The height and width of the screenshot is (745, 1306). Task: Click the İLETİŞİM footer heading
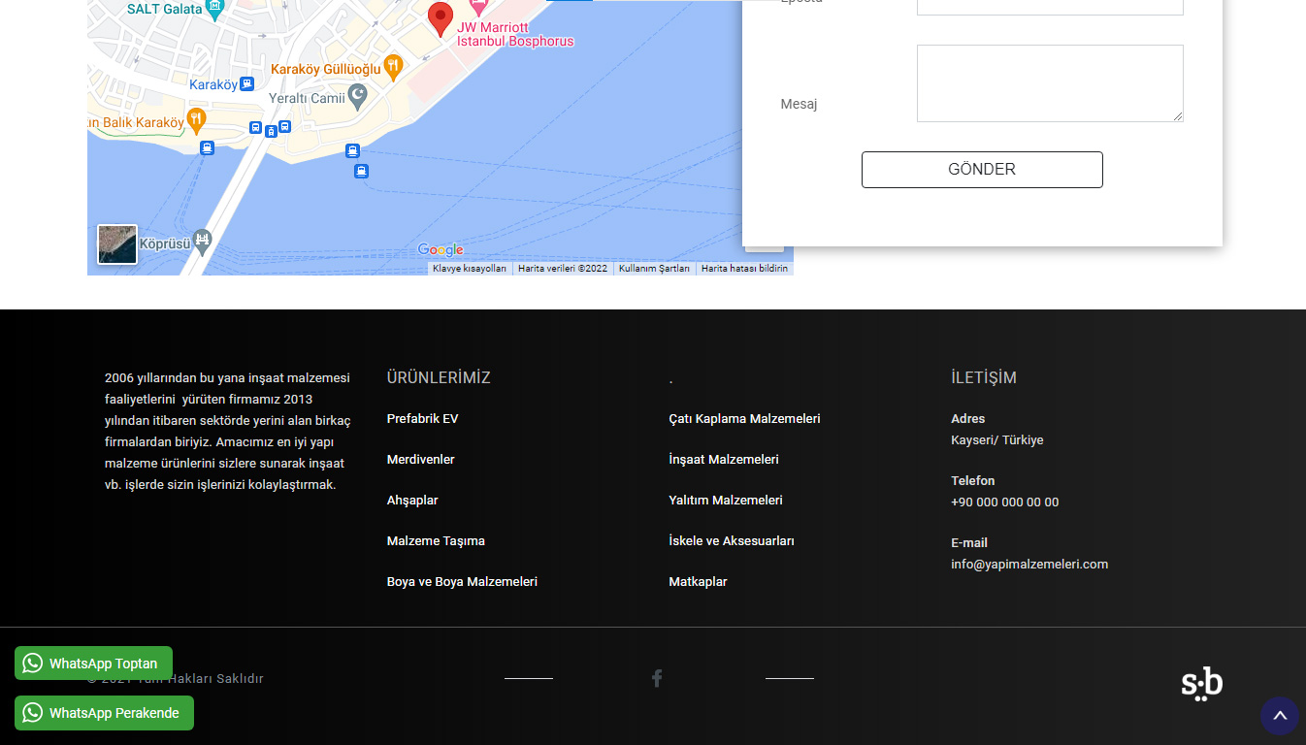984,378
